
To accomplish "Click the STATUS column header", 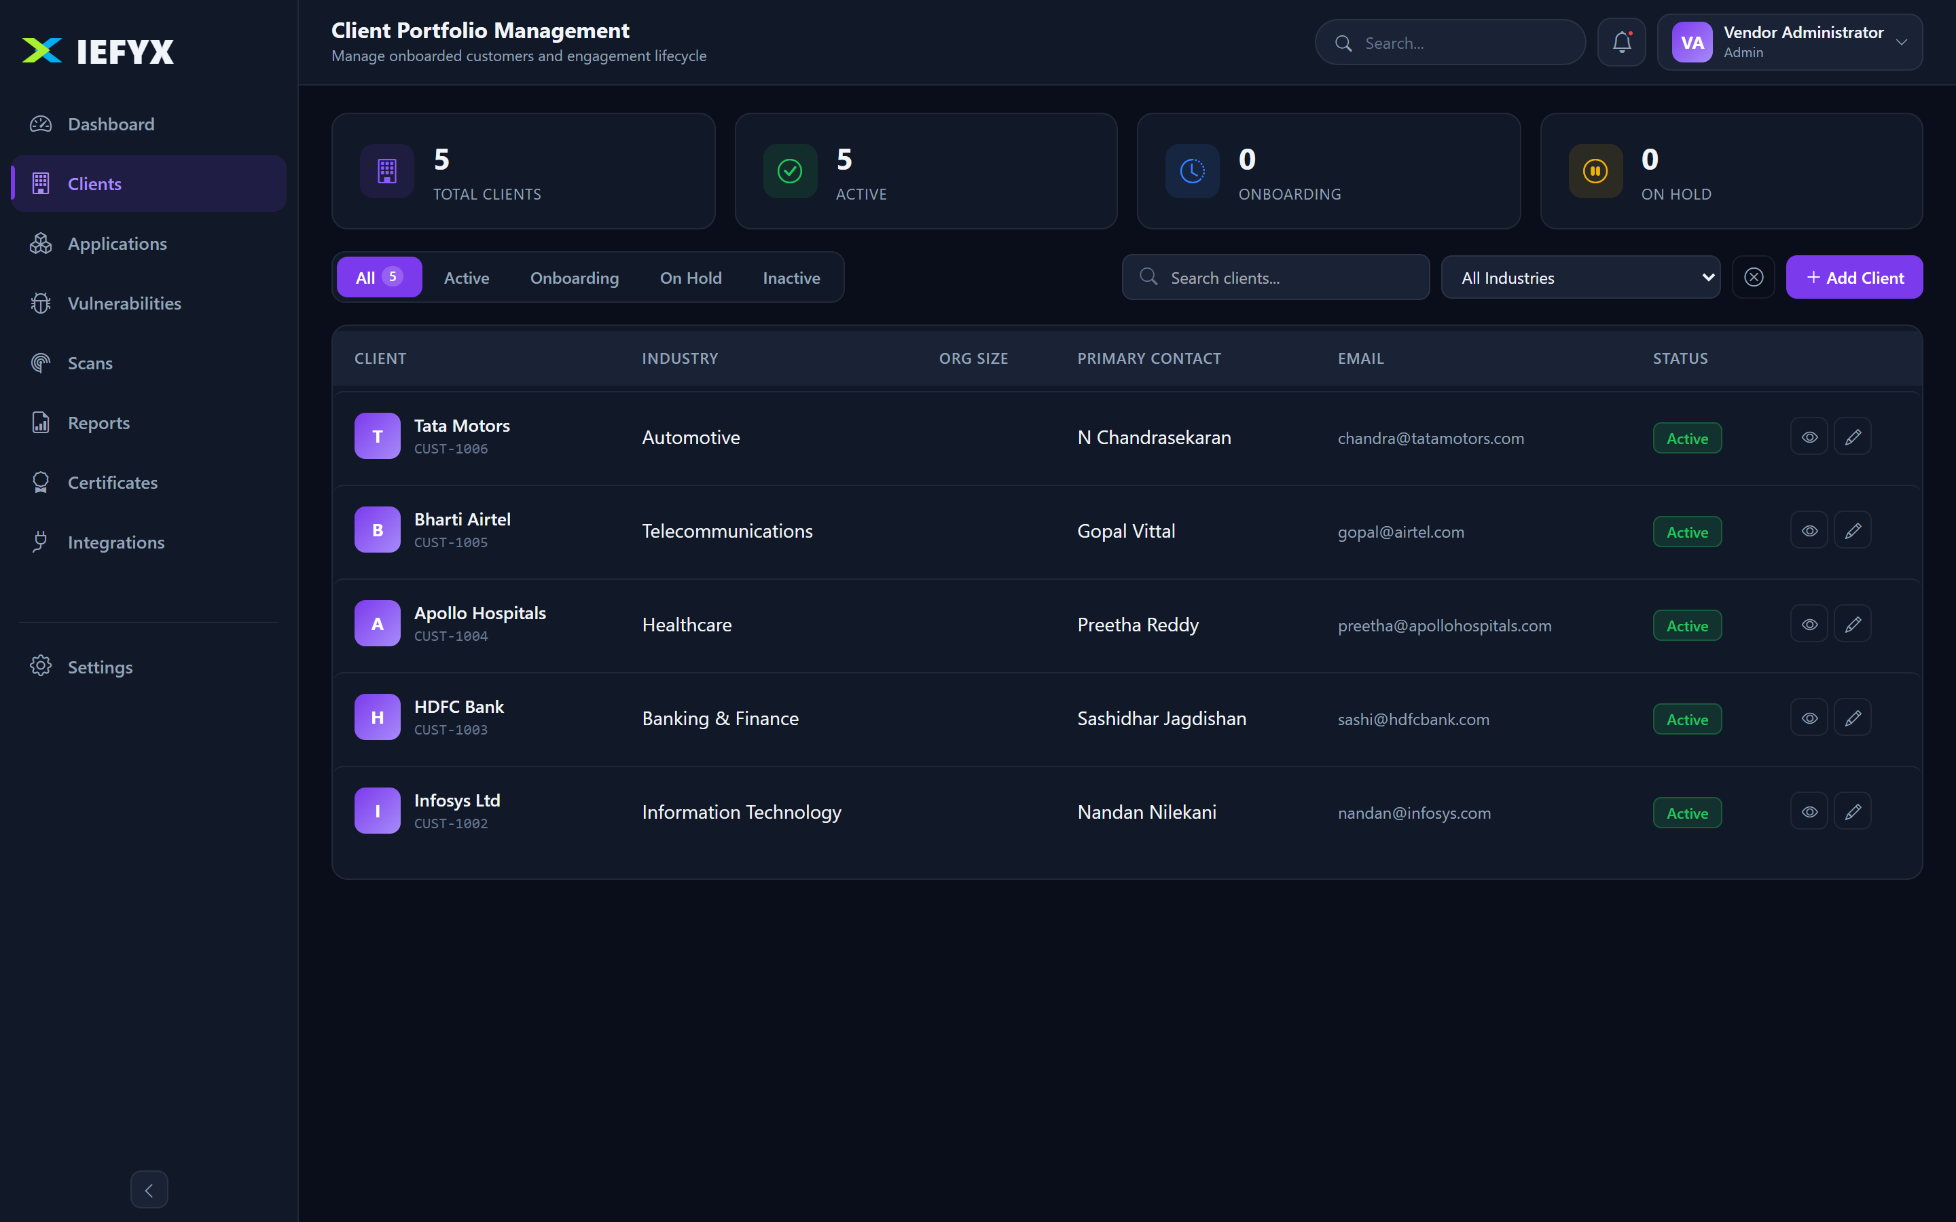I will (1680, 358).
